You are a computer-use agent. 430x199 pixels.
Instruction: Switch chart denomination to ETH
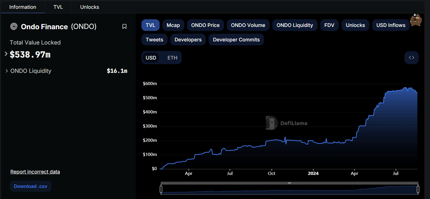point(172,58)
